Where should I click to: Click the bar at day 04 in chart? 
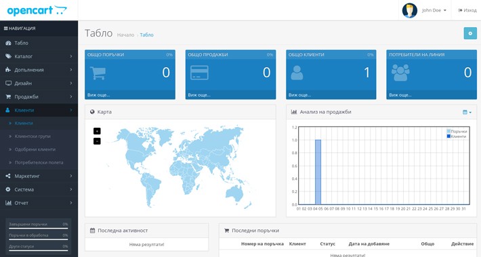coord(318,172)
